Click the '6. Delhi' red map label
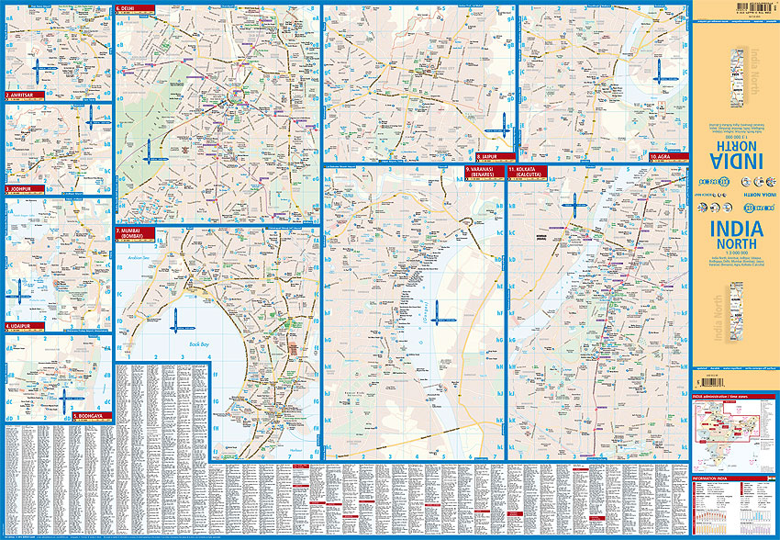The width and height of the screenshot is (780, 540). [x=135, y=10]
